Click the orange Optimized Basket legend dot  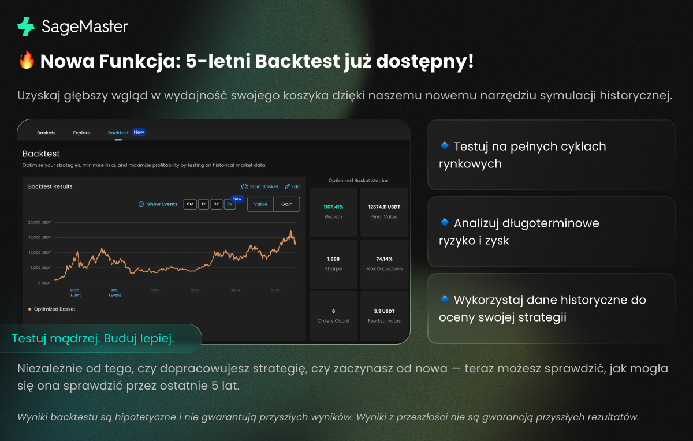coord(30,309)
